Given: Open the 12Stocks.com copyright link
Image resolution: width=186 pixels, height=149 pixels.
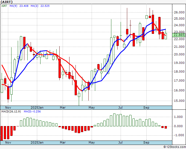Looking at the screenshot, I should (175, 147).
